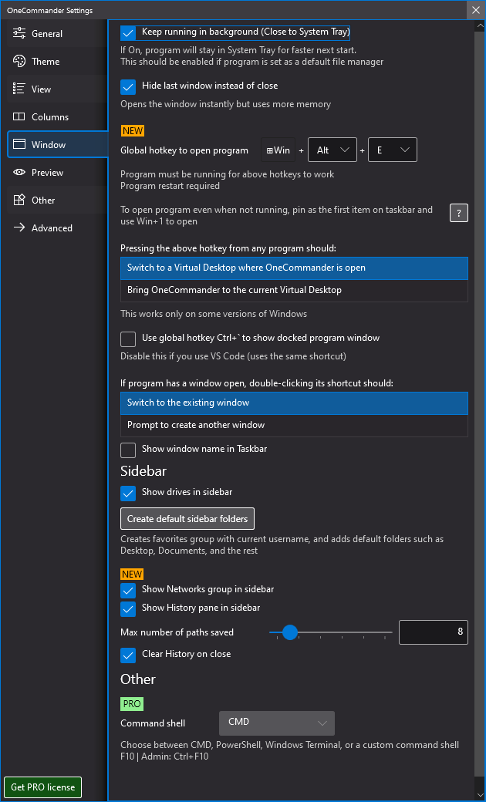Expand the E hotkey letter dropdown
486x802 pixels.
coord(393,150)
